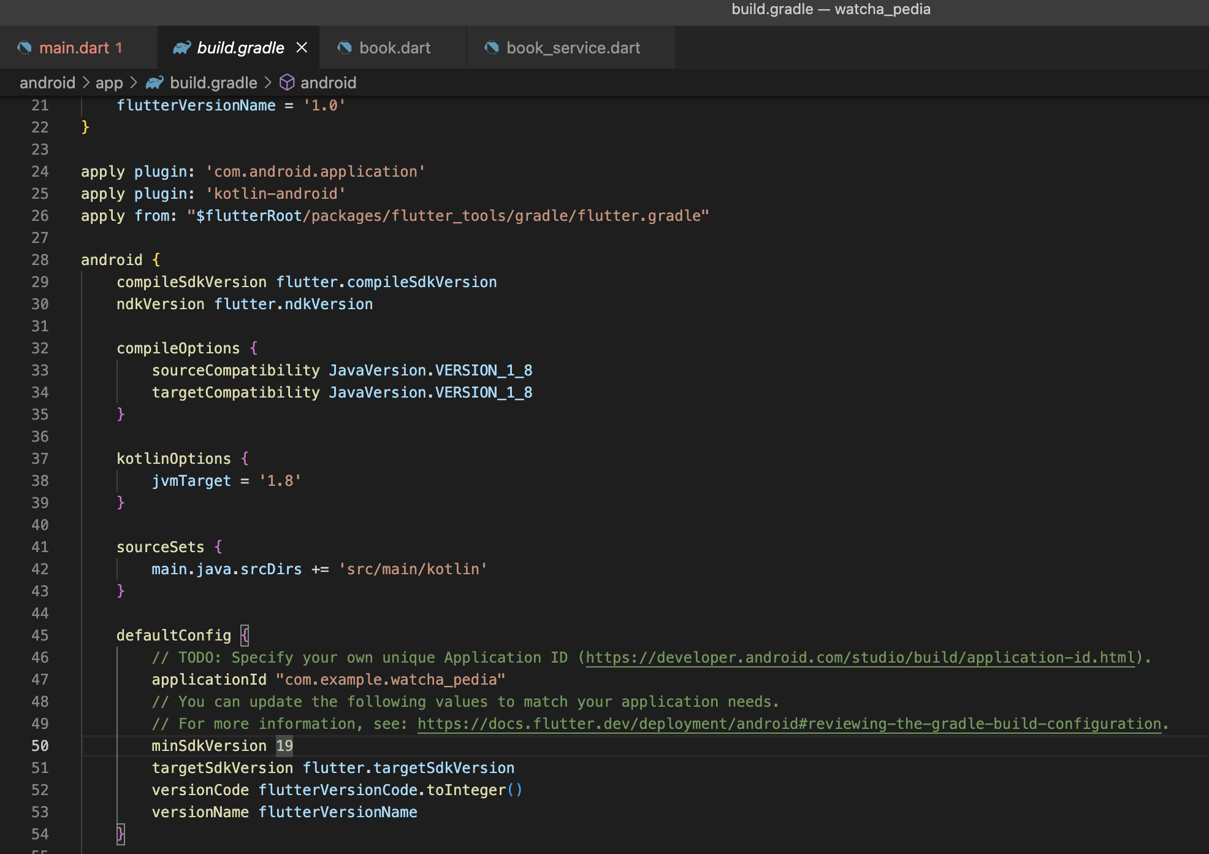Viewport: 1209px width, 854px height.
Task: Open the developer.android.com application-id link
Action: click(x=860, y=658)
